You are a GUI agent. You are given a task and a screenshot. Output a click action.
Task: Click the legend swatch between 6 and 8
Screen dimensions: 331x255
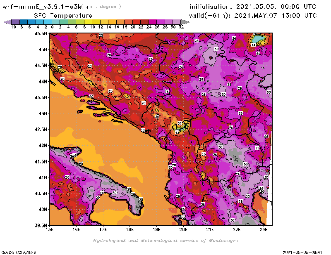click(x=80, y=22)
